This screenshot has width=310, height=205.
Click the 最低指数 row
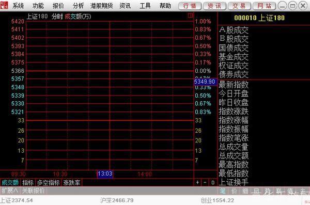(x=234, y=174)
